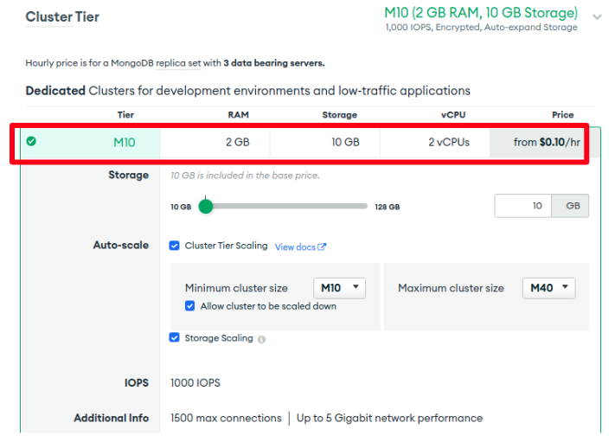
Task: Click the Cluster Tier Scaling label text
Action: pyautogui.click(x=227, y=246)
